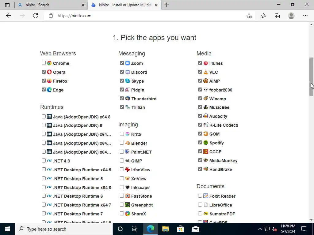Click the GOM player icon

tap(206, 134)
